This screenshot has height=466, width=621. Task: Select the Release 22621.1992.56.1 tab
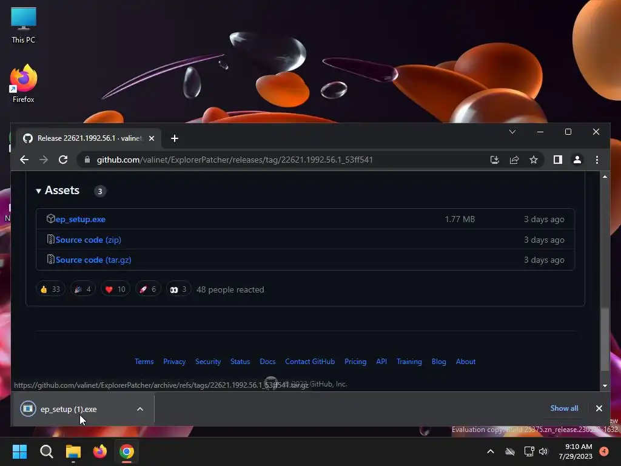coord(89,138)
